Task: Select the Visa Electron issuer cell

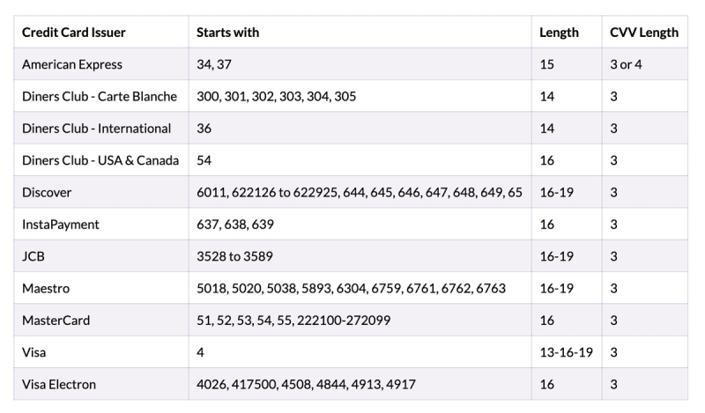Action: coord(59,384)
